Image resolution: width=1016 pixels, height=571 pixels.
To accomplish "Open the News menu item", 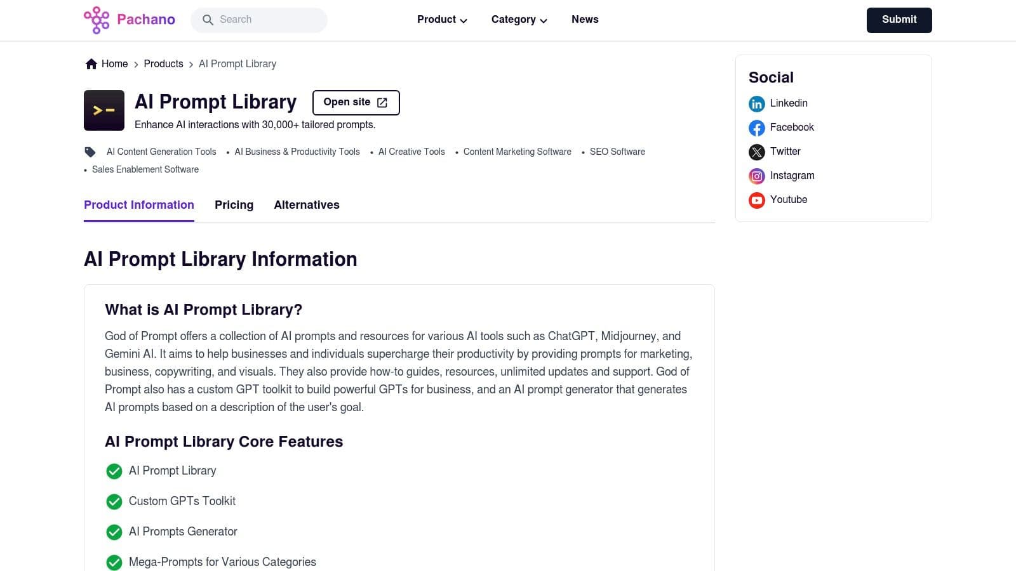I will point(585,20).
